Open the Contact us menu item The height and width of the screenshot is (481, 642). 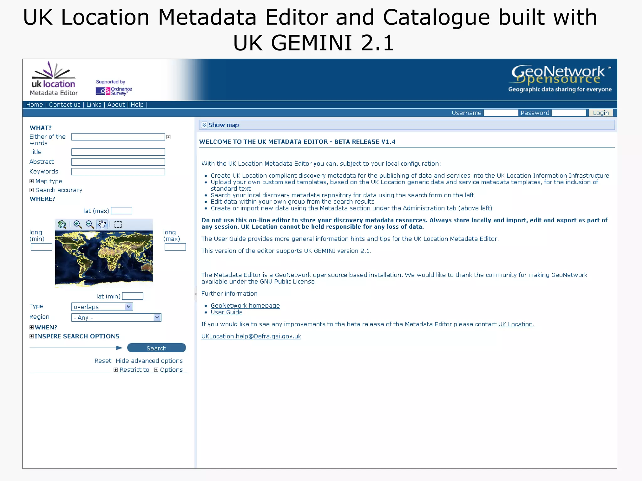(x=65, y=105)
